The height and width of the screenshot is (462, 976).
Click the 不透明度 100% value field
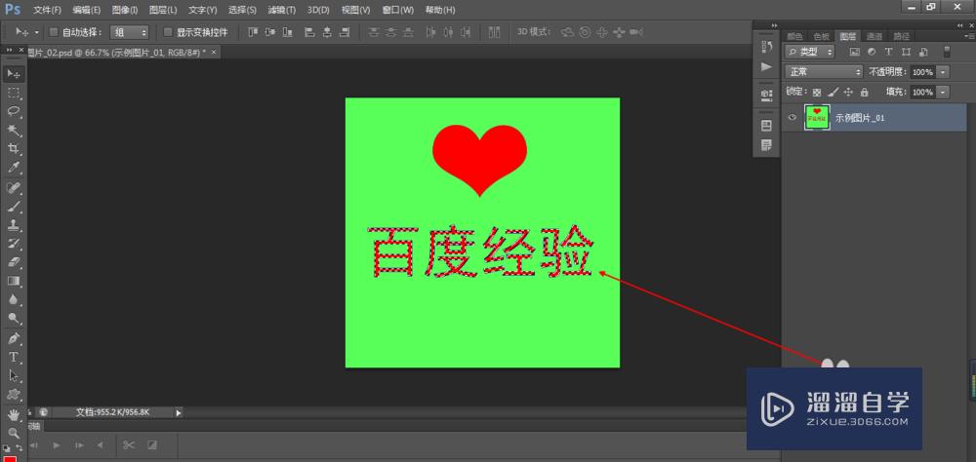coord(923,72)
